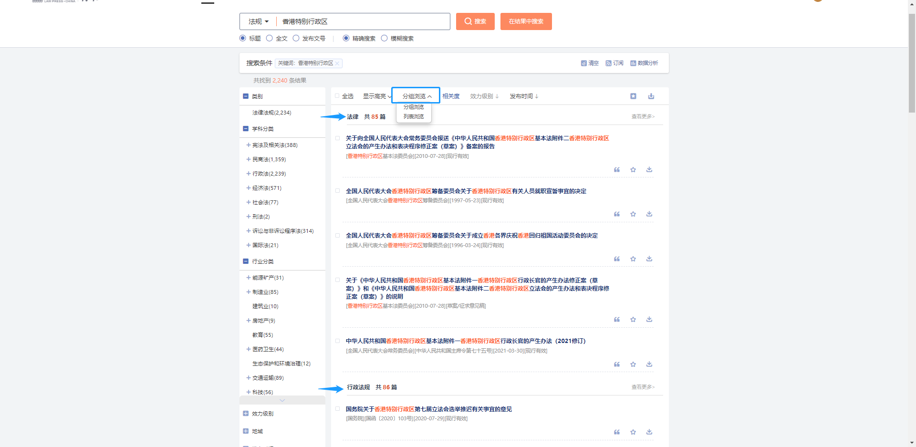Image resolution: width=916 pixels, height=447 pixels.
Task: Download the third search result
Action: 649,259
